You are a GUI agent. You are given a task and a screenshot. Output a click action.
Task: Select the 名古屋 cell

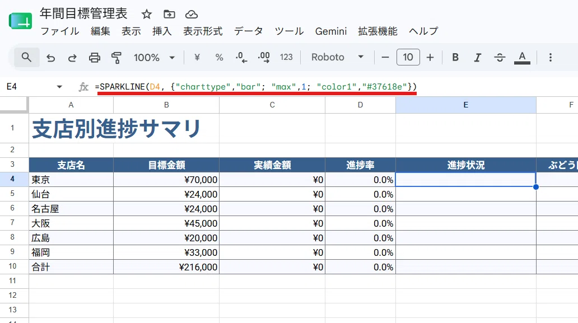pyautogui.click(x=71, y=208)
